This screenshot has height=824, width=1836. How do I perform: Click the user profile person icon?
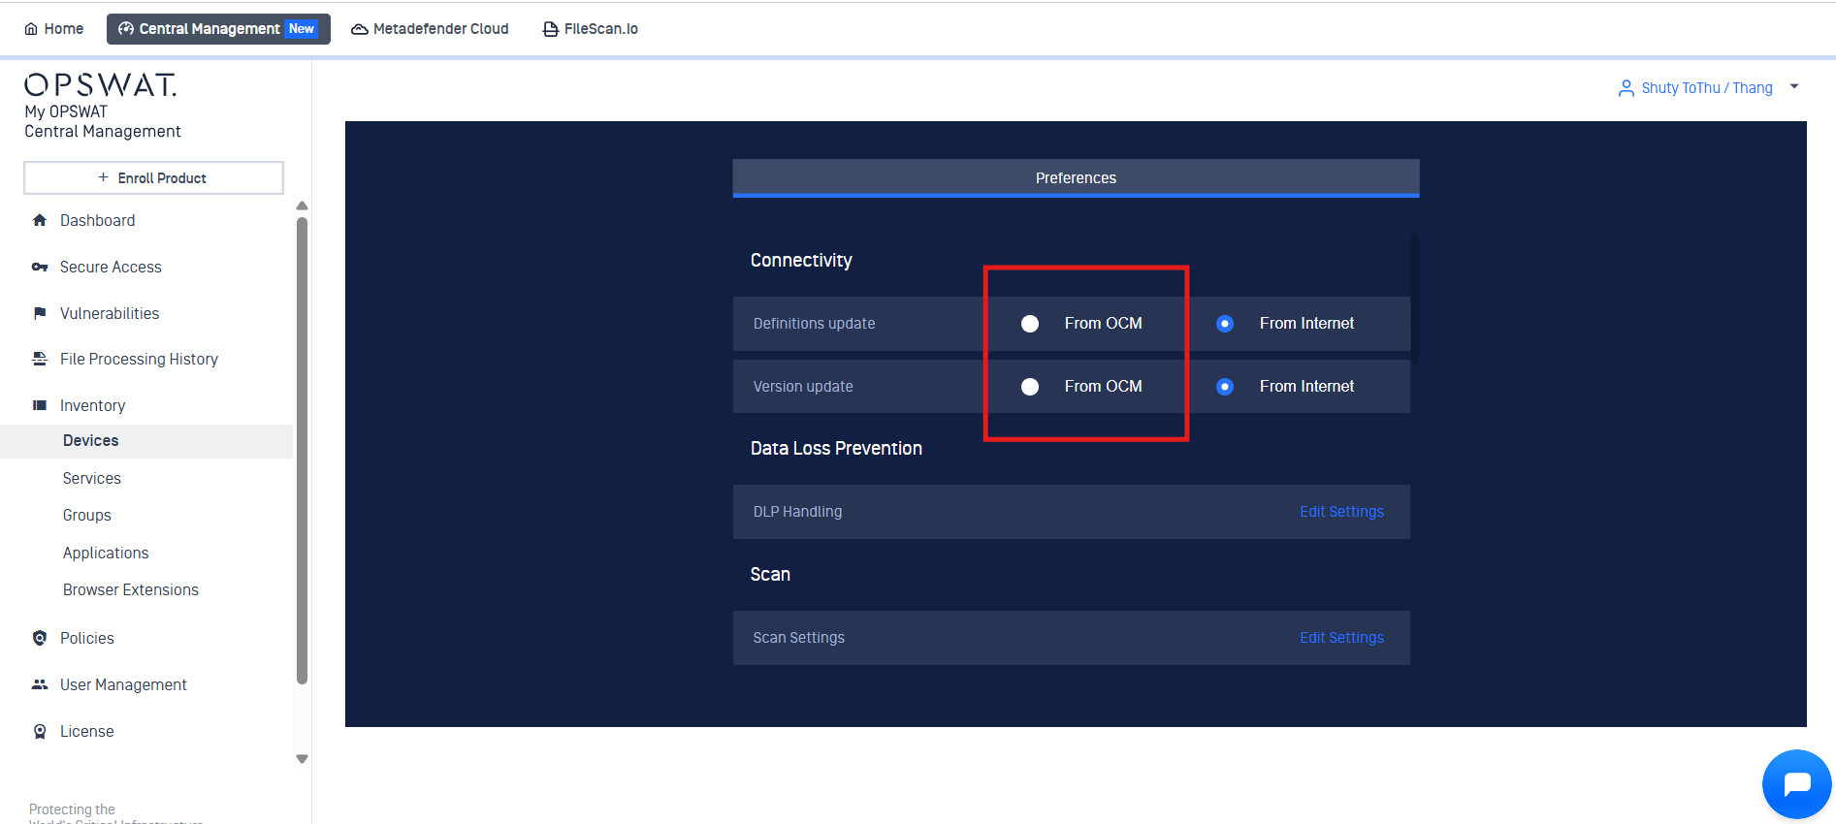pyautogui.click(x=1627, y=88)
